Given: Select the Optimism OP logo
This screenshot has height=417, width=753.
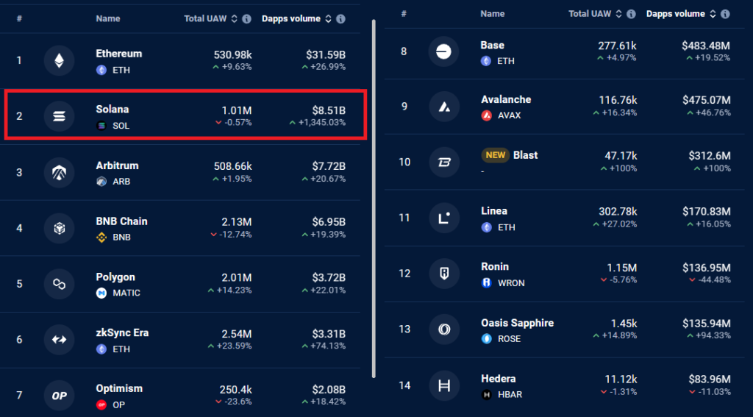Looking at the screenshot, I should tap(59, 396).
